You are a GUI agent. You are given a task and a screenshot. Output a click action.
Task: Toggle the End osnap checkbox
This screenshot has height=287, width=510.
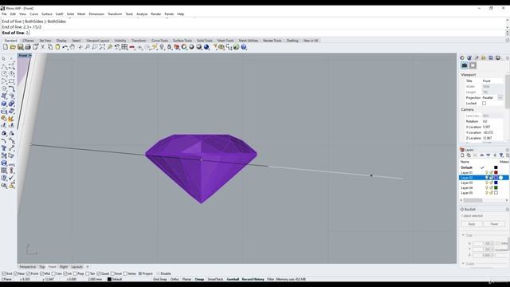4,273
